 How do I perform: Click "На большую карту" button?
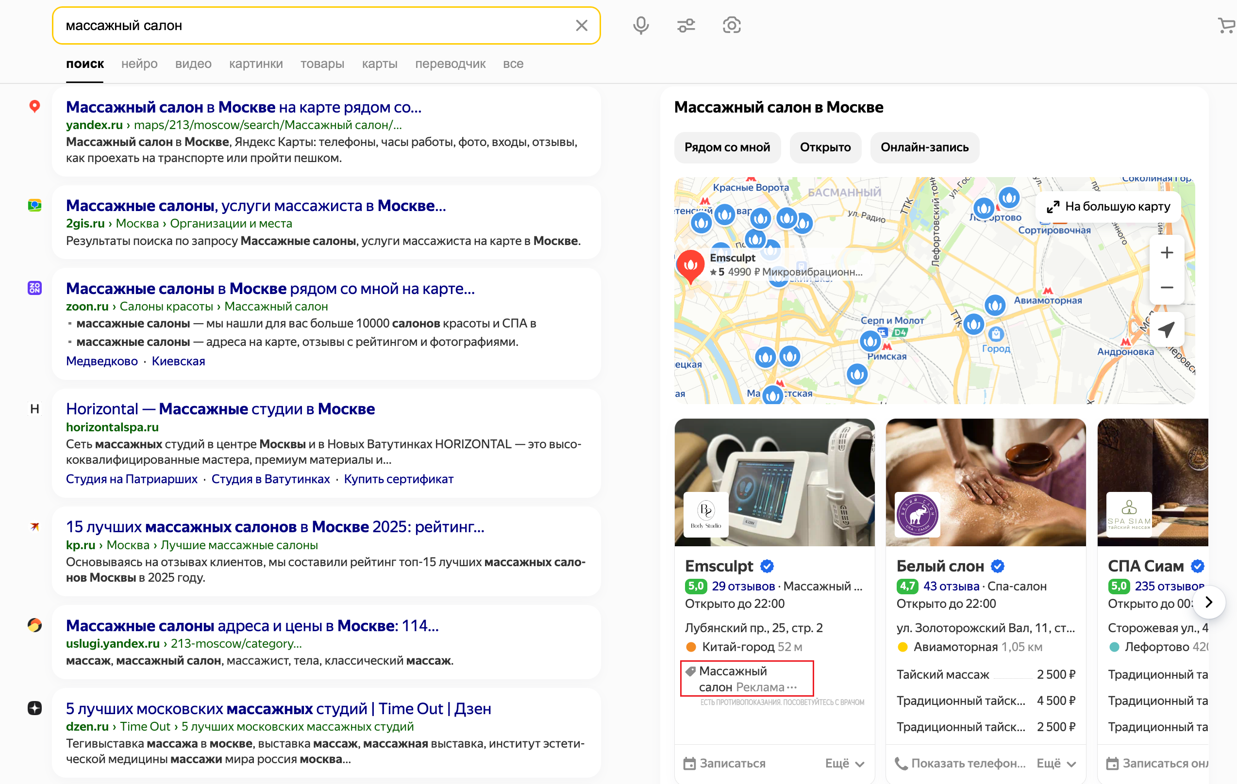coord(1108,206)
